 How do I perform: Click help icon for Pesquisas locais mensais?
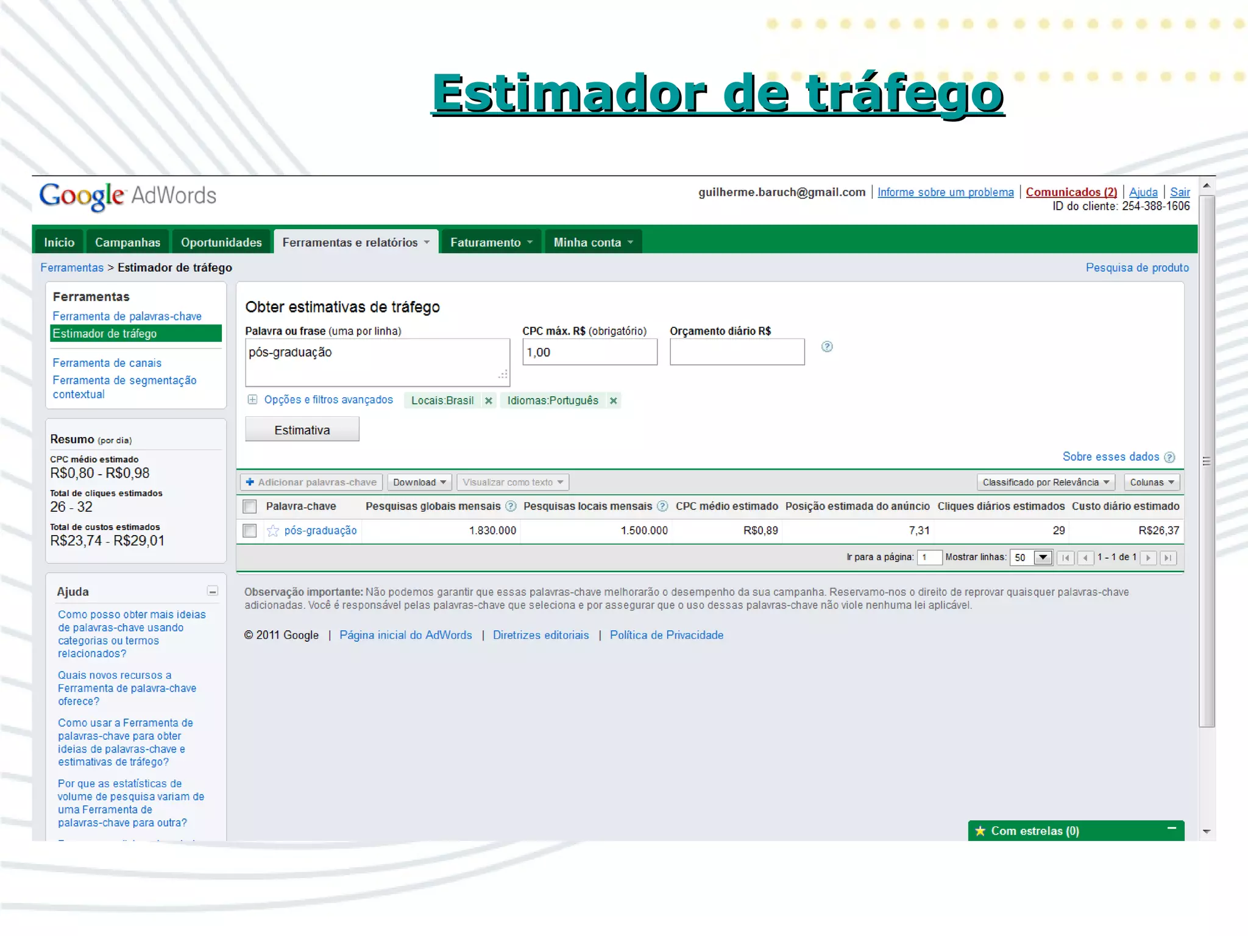[x=663, y=506]
